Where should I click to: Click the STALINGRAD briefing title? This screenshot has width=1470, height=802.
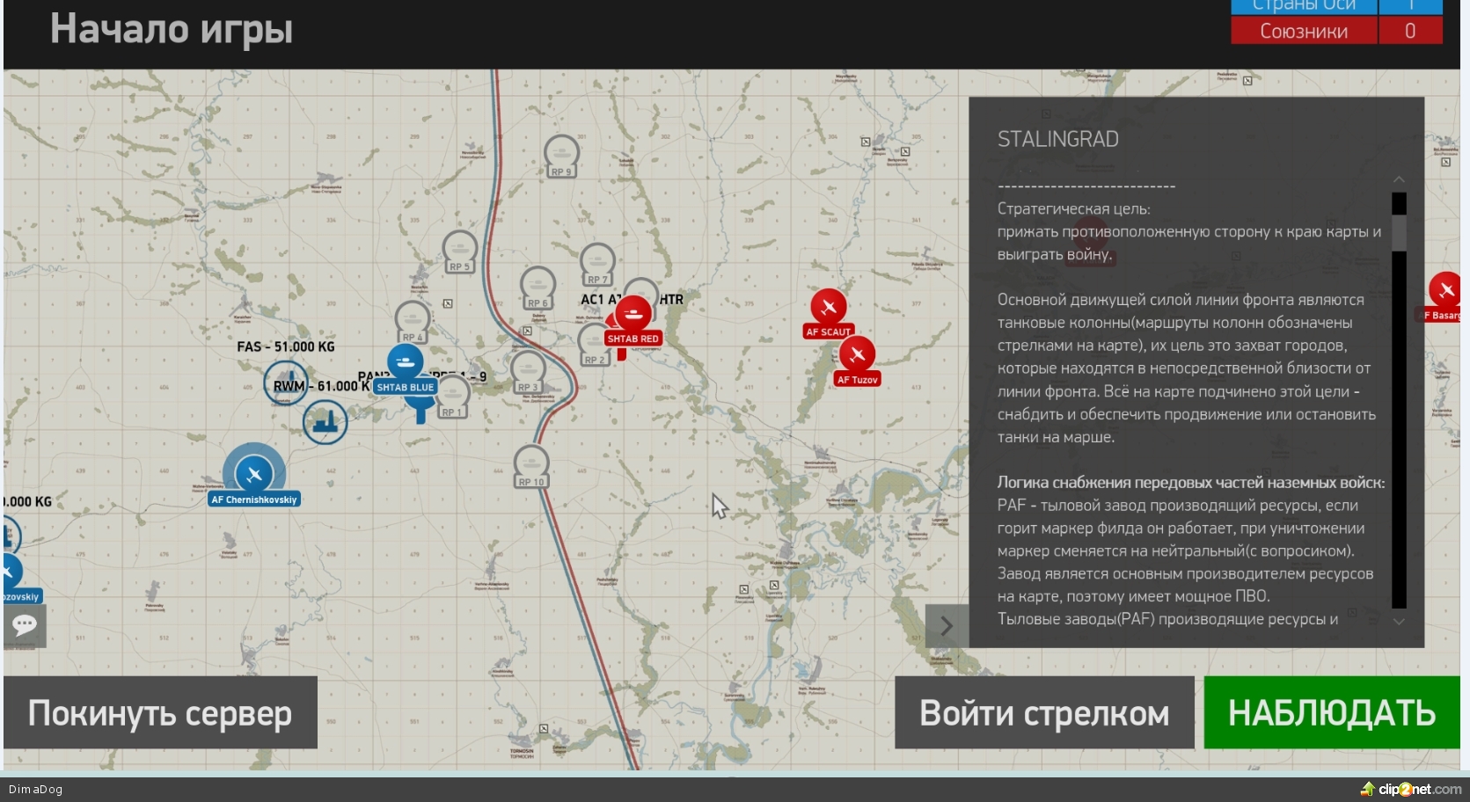[1058, 139]
